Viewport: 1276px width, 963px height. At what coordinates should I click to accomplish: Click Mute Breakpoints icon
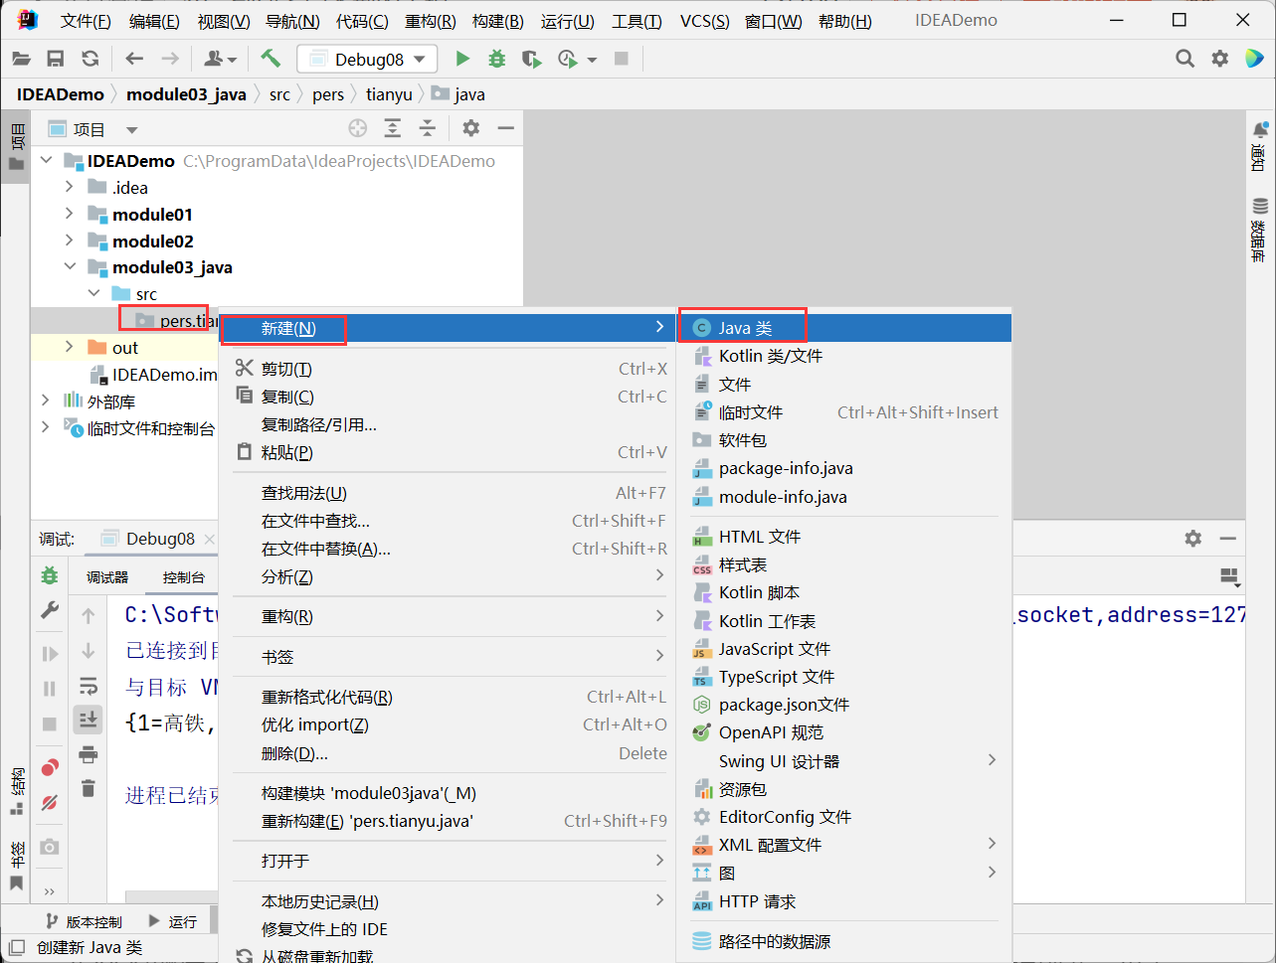[49, 803]
